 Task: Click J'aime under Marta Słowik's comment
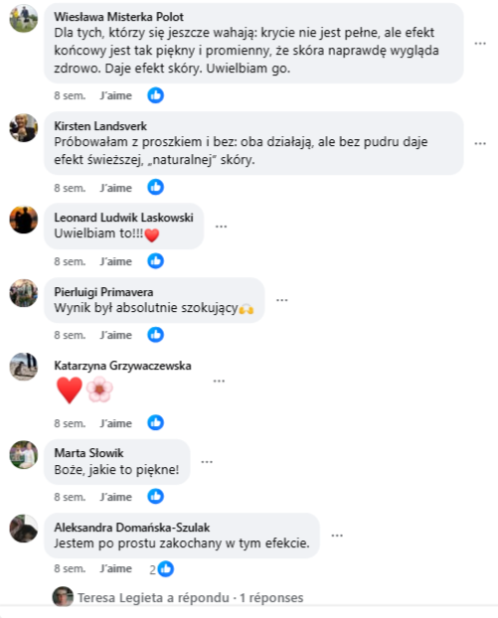click(x=116, y=497)
